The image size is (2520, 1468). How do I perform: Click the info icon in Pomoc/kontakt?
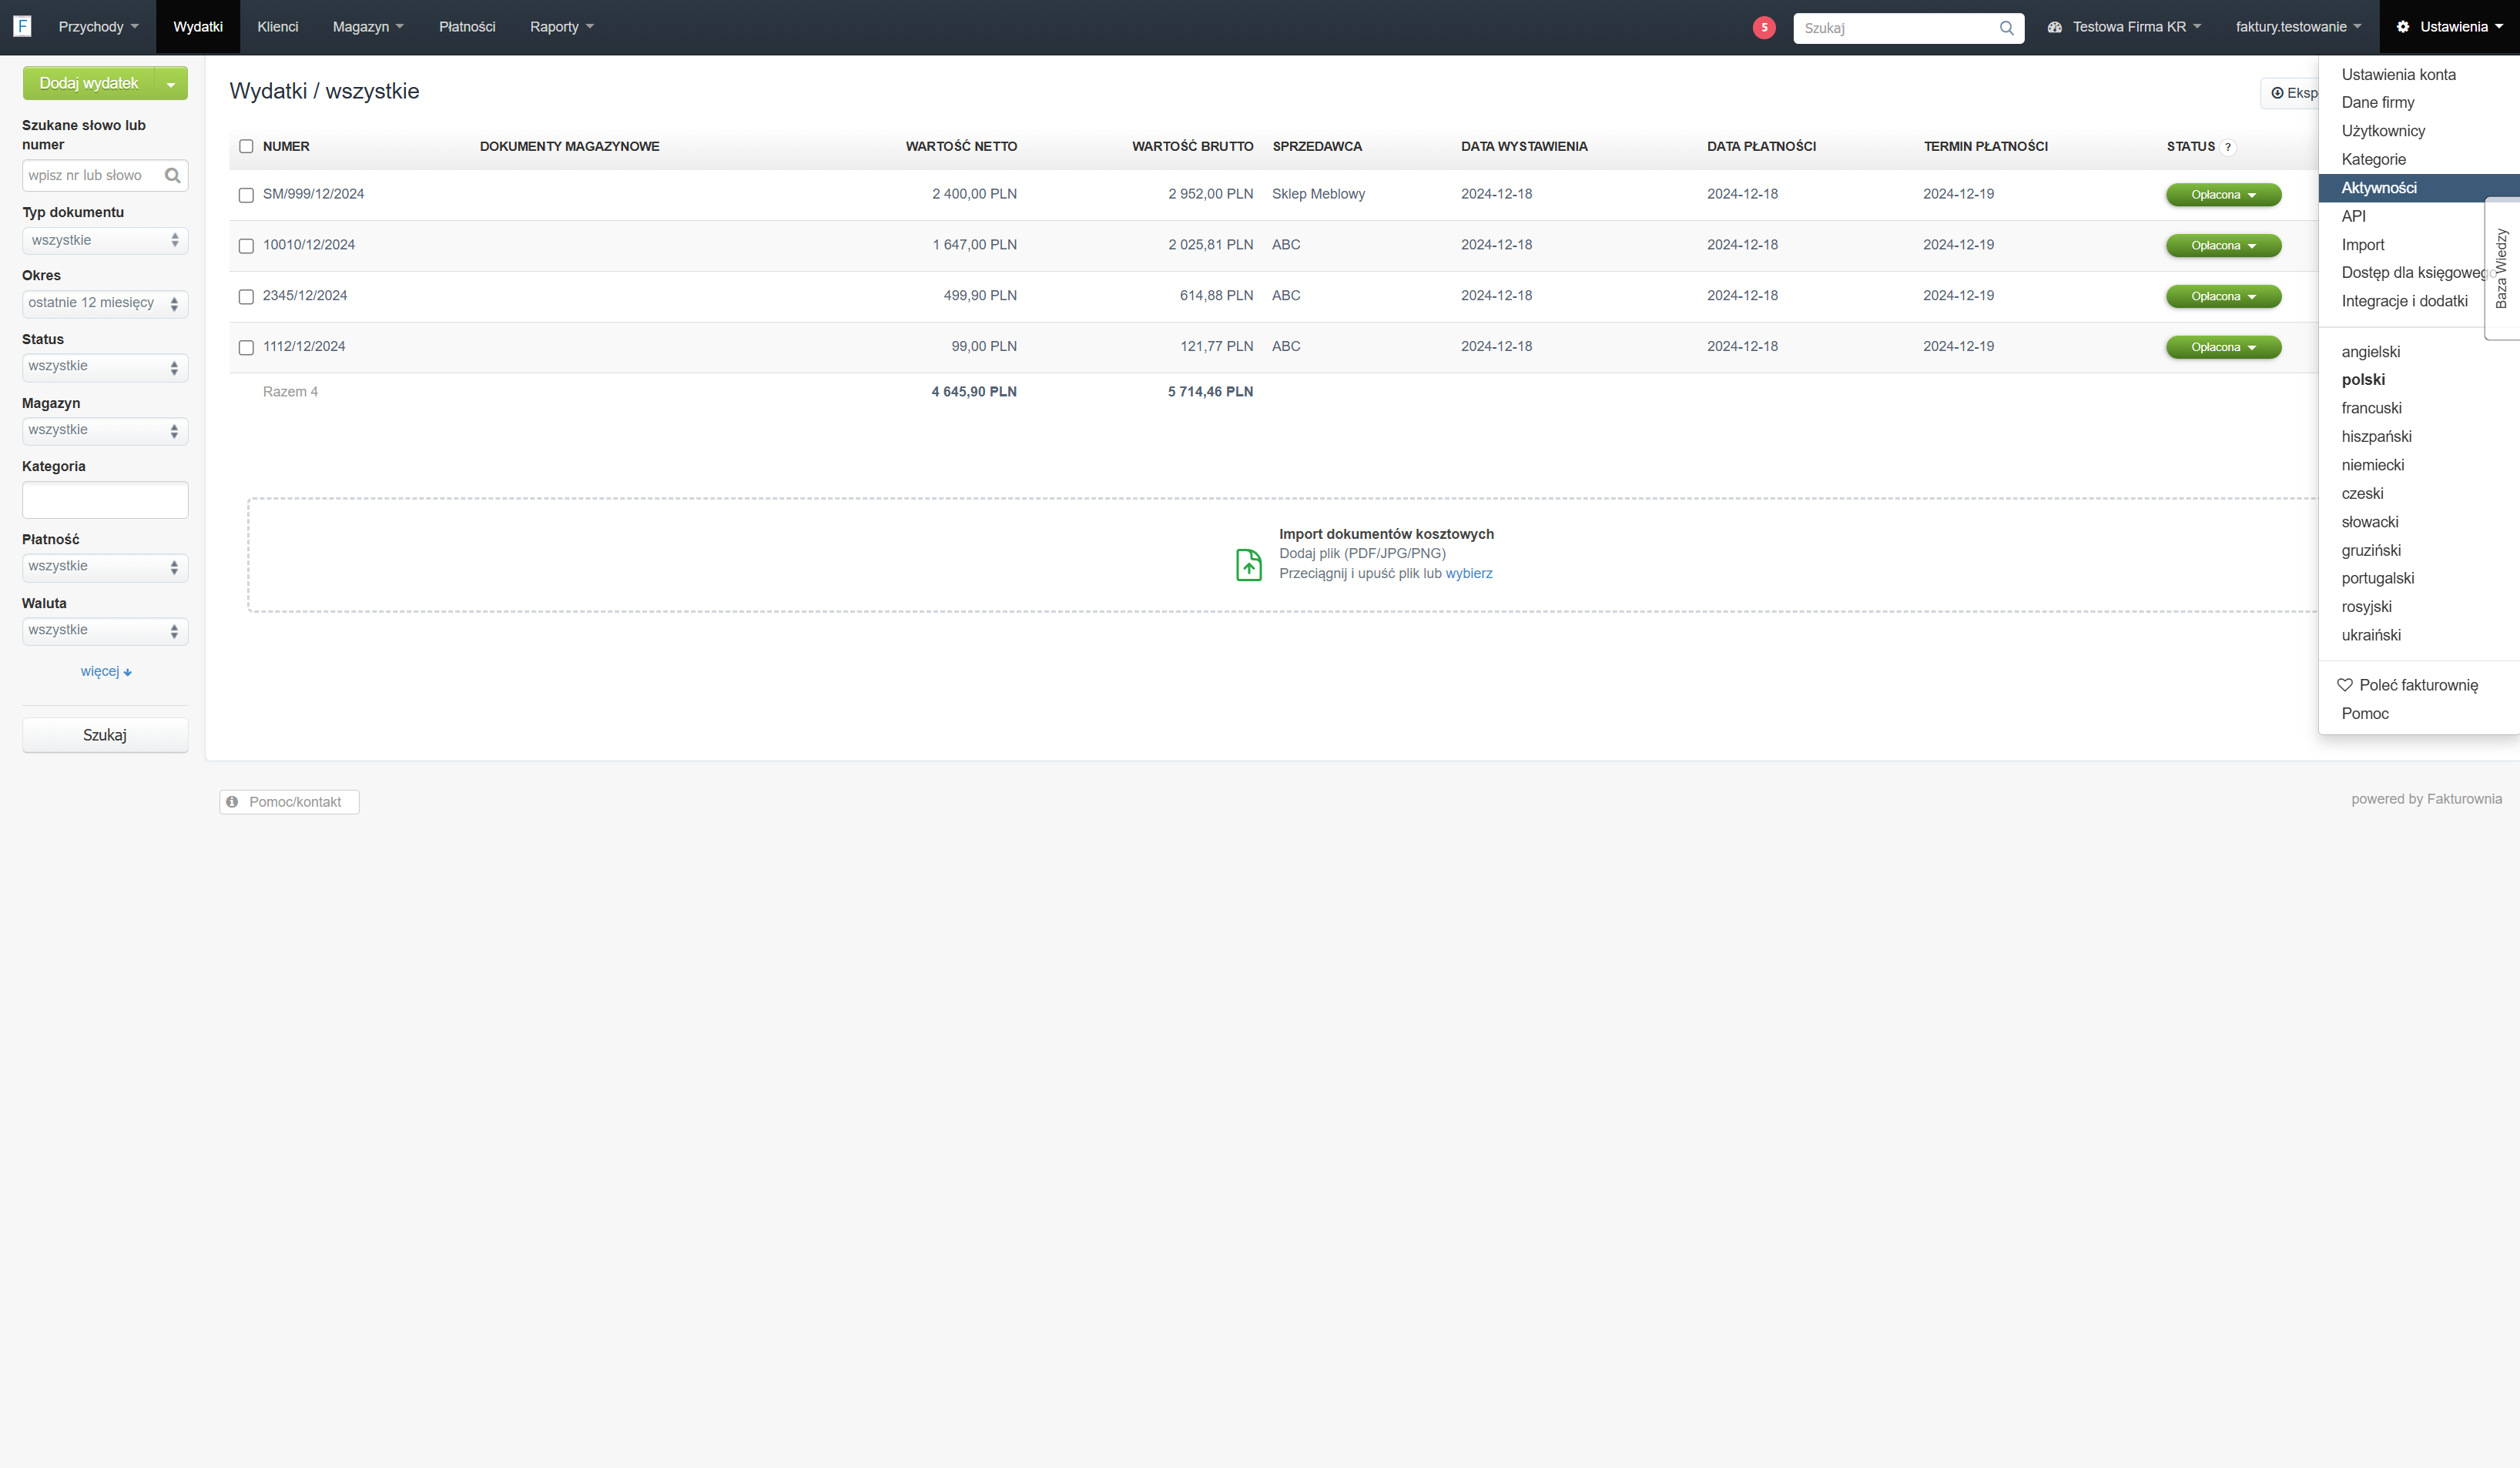(232, 801)
